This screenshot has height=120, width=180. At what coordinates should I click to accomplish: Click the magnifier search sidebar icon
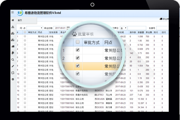coord(13,60)
